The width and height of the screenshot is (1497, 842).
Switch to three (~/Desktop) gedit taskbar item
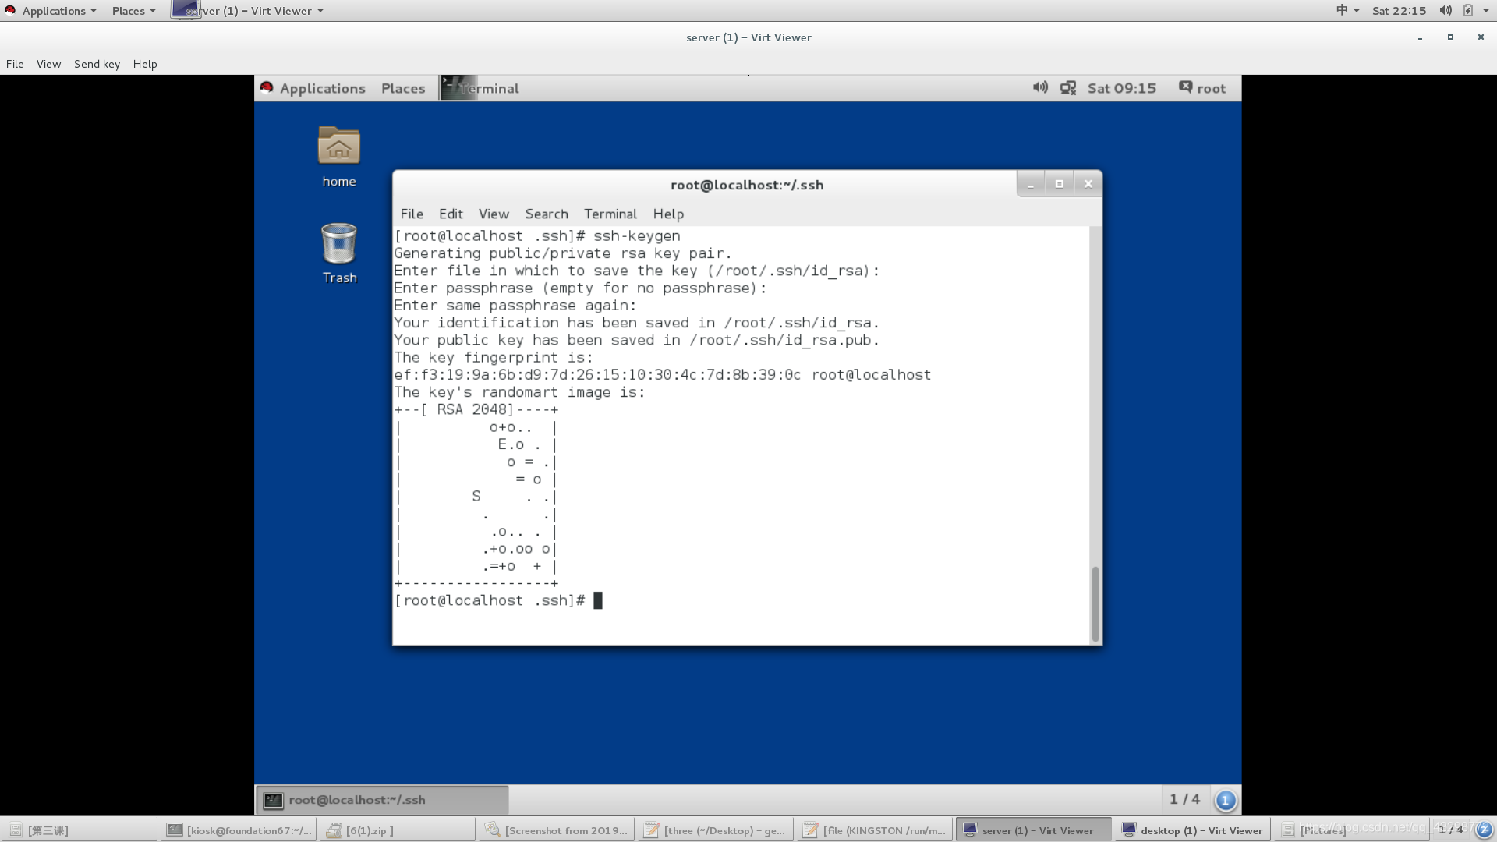(x=715, y=830)
